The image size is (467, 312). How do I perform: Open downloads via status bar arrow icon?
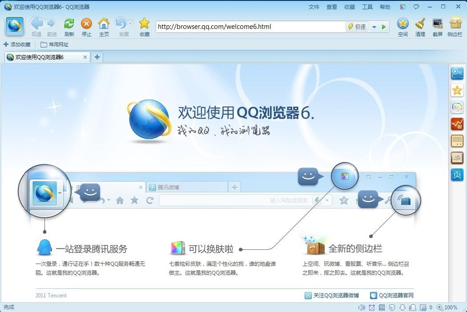click(x=403, y=307)
